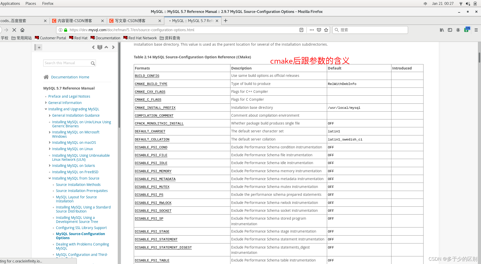View site information icon in address bar
This screenshot has width=481, height=264.
pyautogui.click(x=61, y=30)
